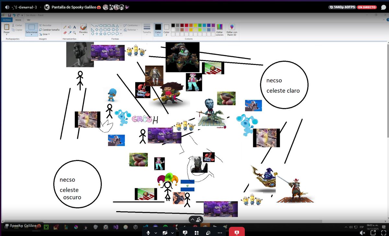The image size is (389, 236).
Task: Click Minecraft icon in shared taskbar
Action: (x=46, y=227)
